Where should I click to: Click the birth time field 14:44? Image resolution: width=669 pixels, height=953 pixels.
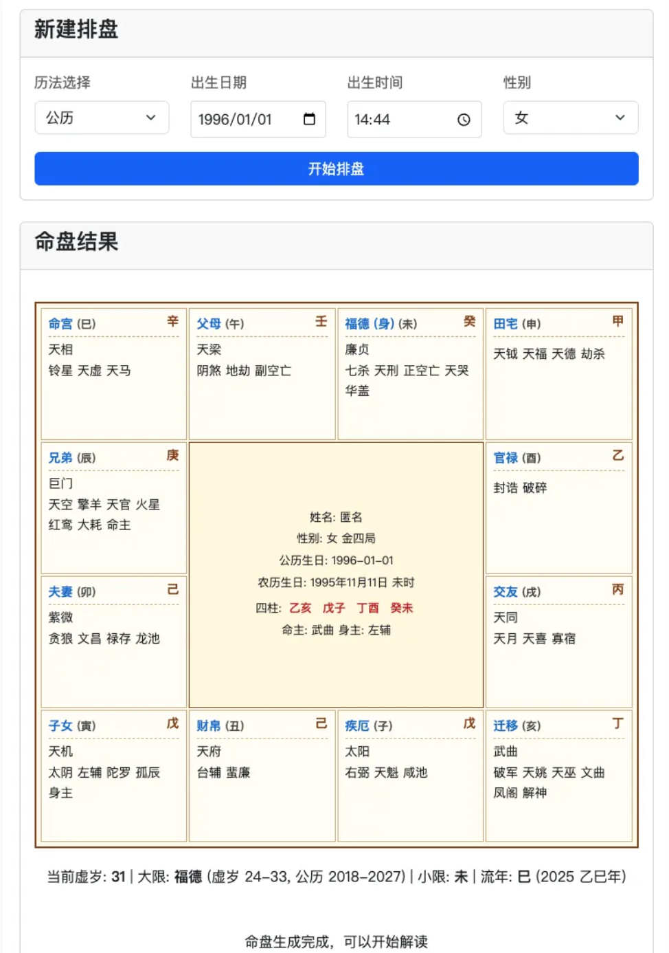414,119
